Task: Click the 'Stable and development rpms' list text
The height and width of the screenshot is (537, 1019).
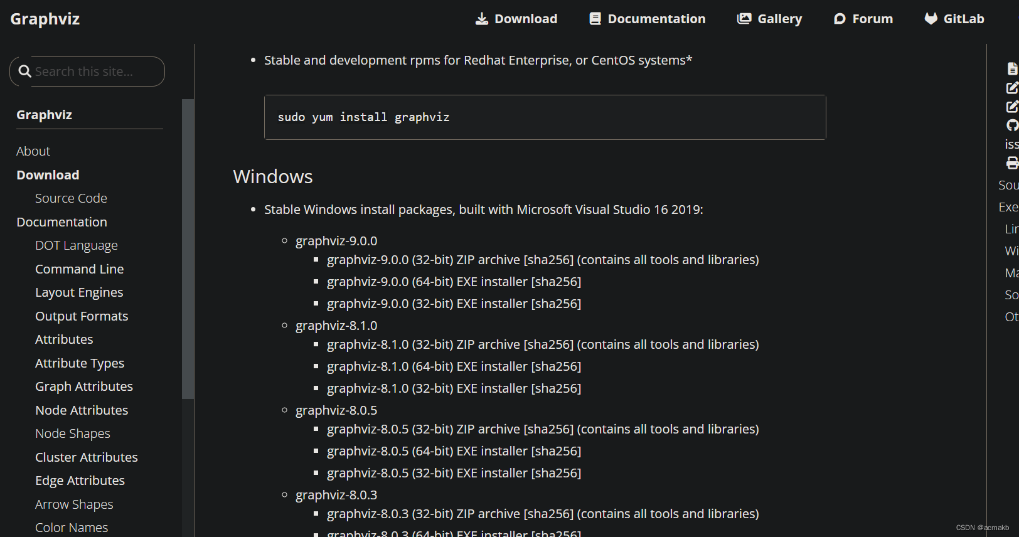Action: pyautogui.click(x=478, y=60)
